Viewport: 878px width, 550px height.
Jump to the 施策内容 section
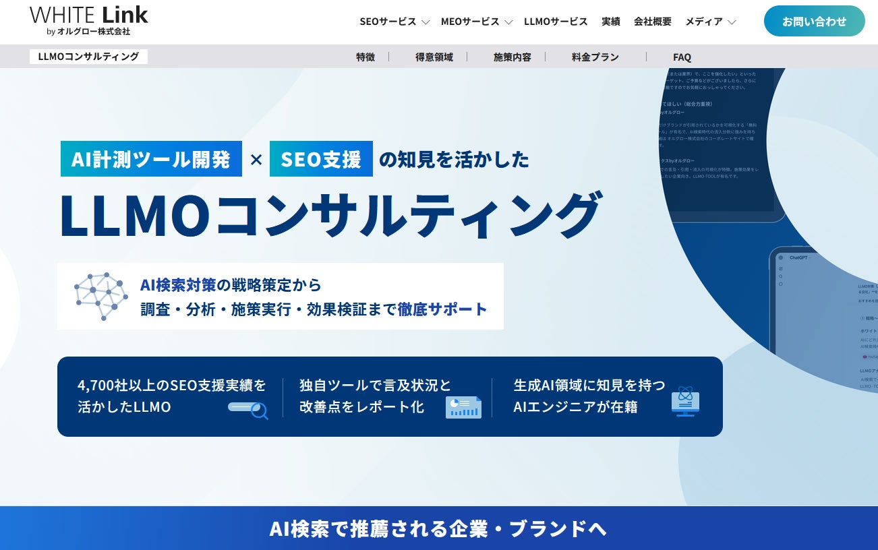tap(513, 57)
